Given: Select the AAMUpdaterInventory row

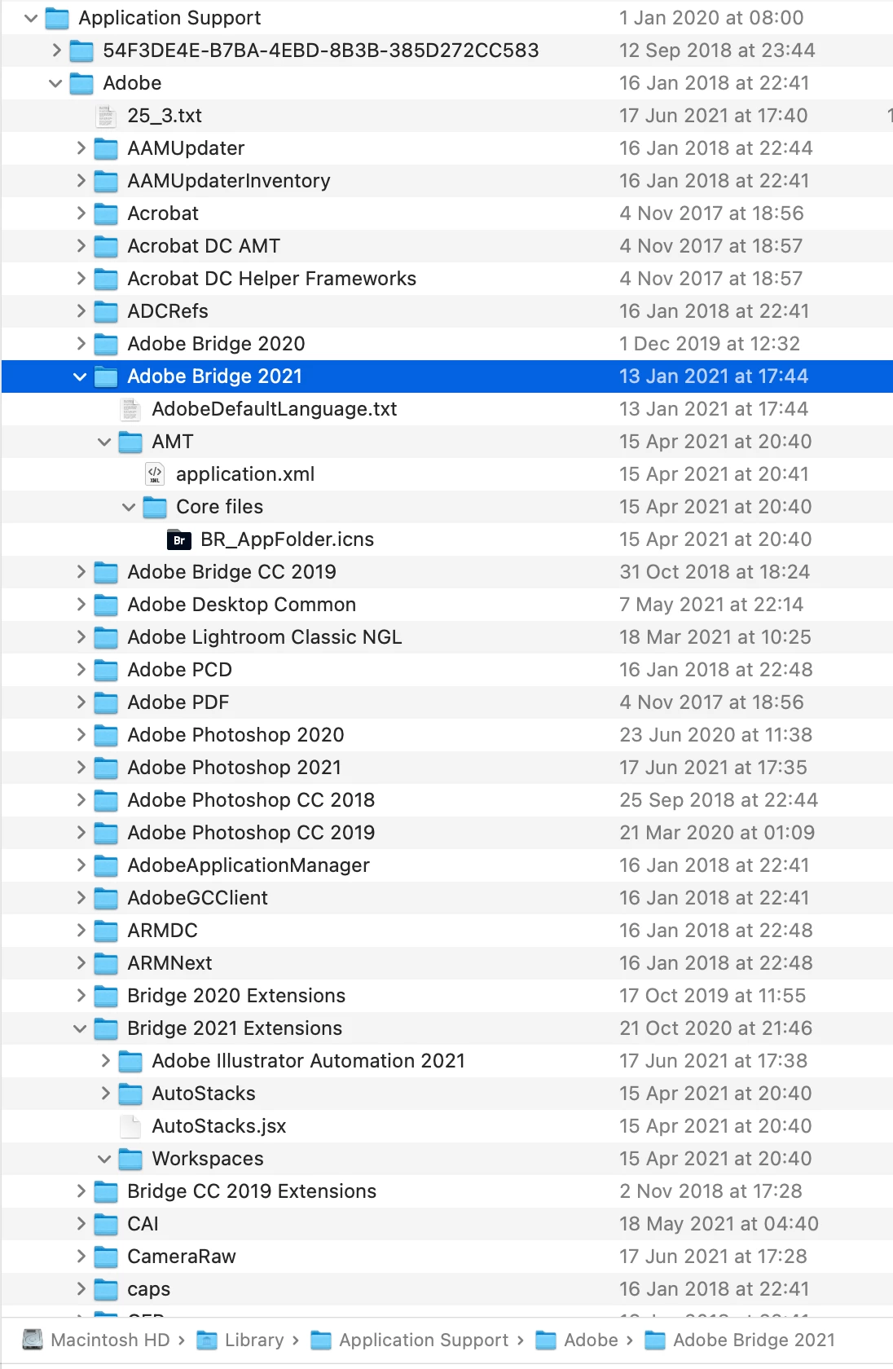Looking at the screenshot, I should (x=447, y=181).
